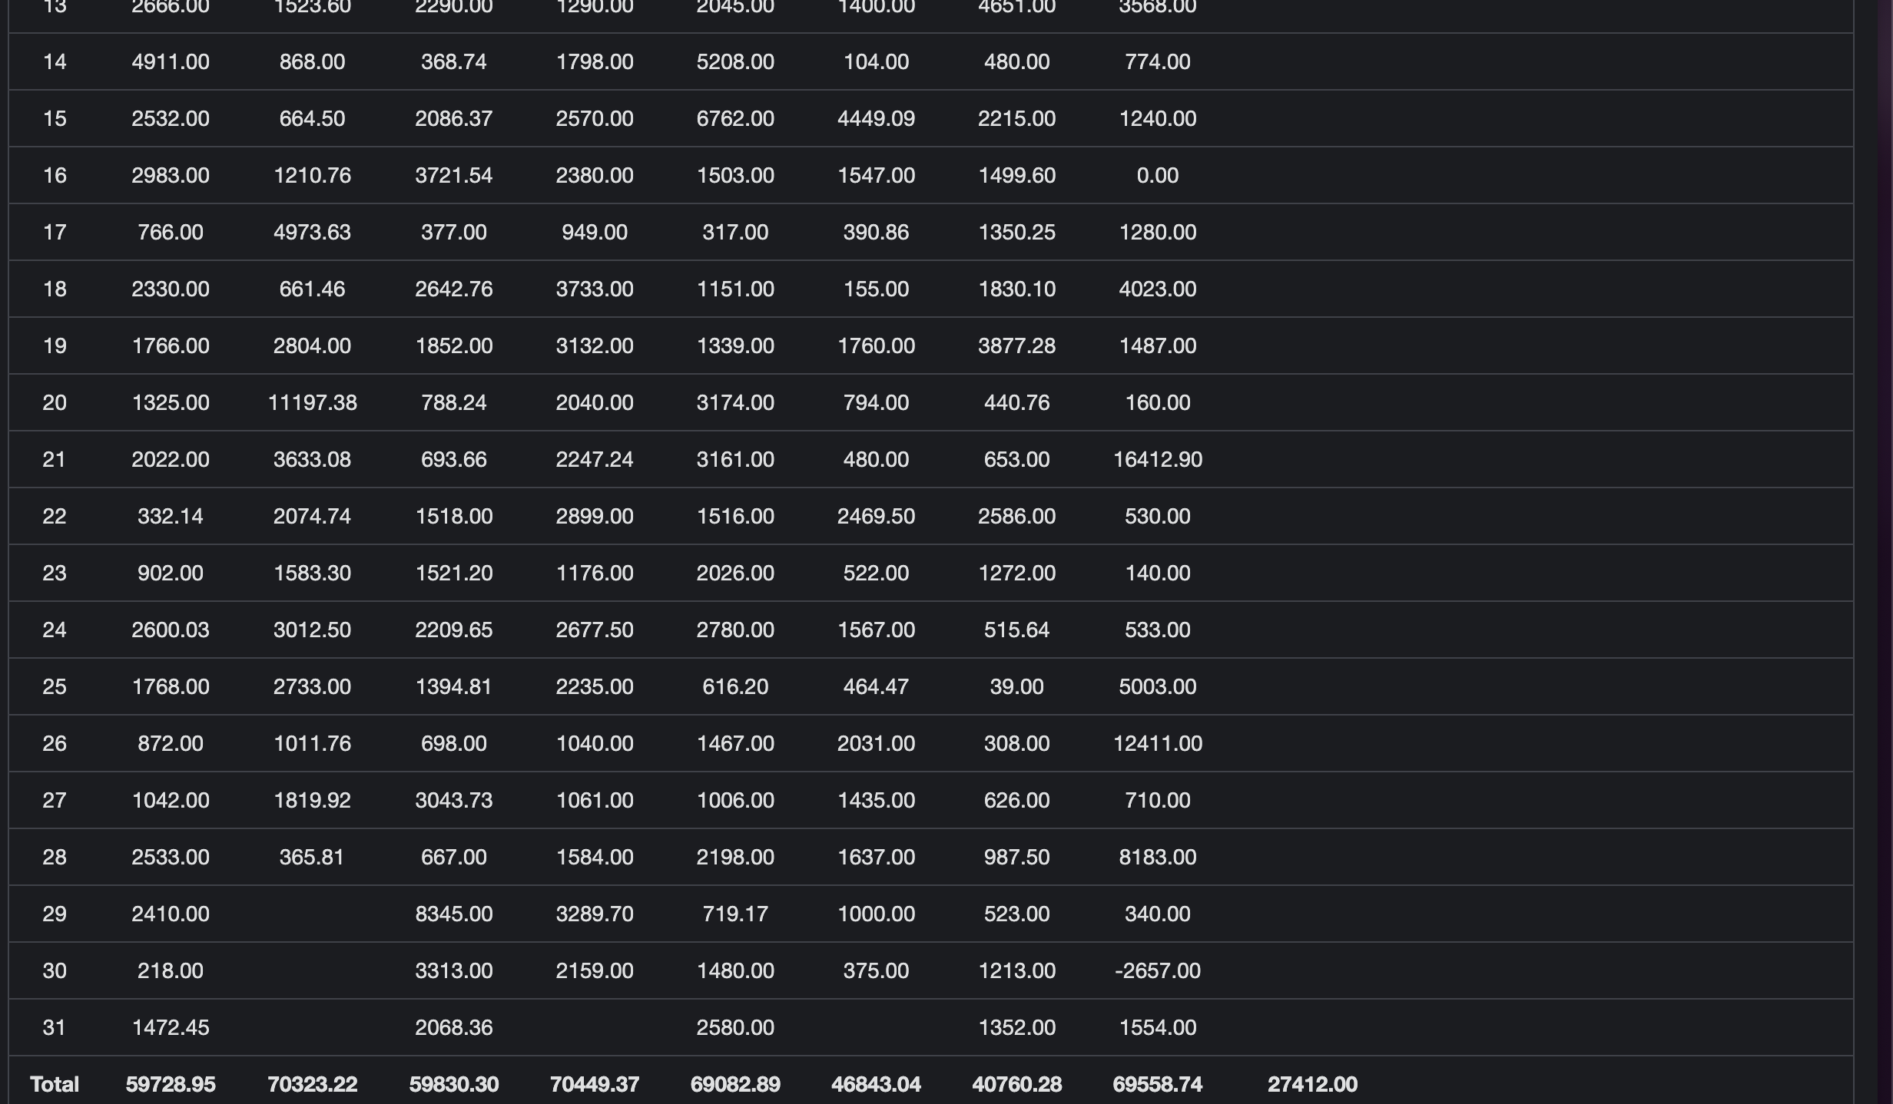Image resolution: width=1893 pixels, height=1104 pixels.
Task: Click the value 6762.00 in row 15
Action: tap(735, 118)
